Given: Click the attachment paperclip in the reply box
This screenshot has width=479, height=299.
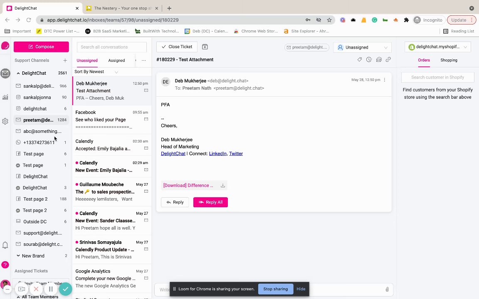Looking at the screenshot, I should click(x=387, y=289).
